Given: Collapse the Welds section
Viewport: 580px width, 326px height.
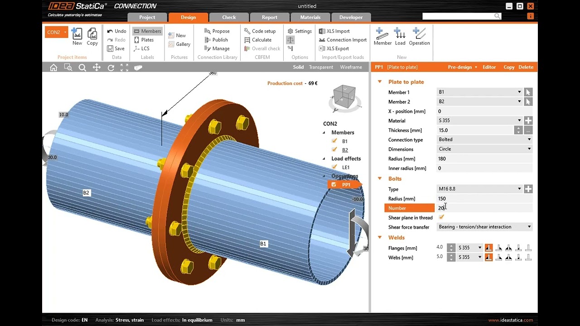Looking at the screenshot, I should [x=380, y=237].
